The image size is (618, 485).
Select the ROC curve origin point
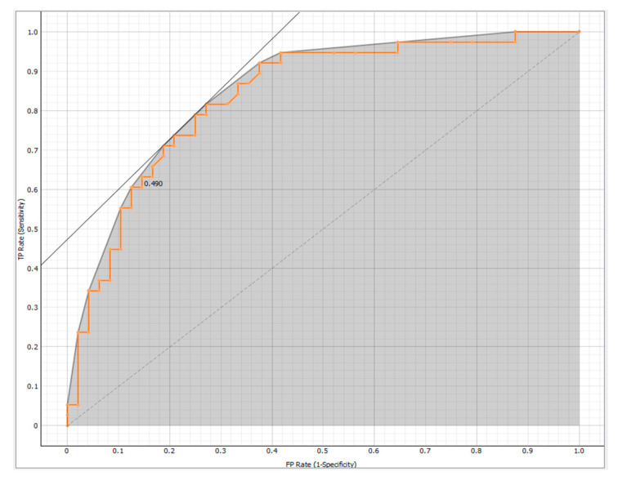point(67,425)
